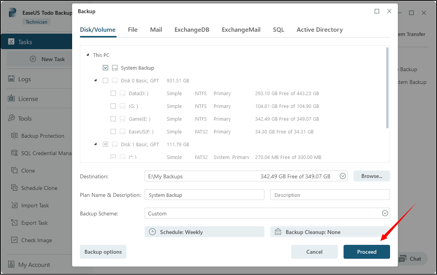The height and width of the screenshot is (275, 437).
Task: Open Backup Protection tool icon
Action: pyautogui.click(x=14, y=136)
